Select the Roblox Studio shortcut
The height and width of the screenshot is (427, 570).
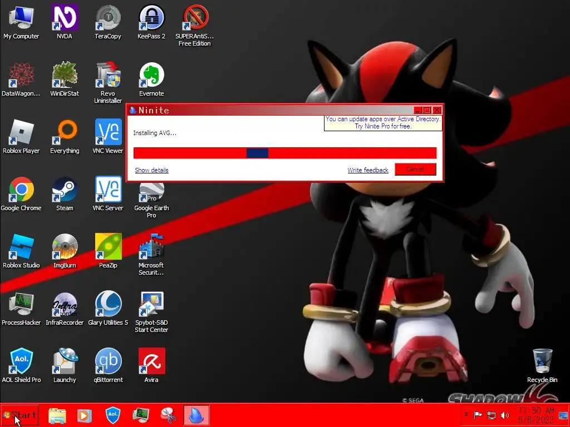click(x=21, y=251)
